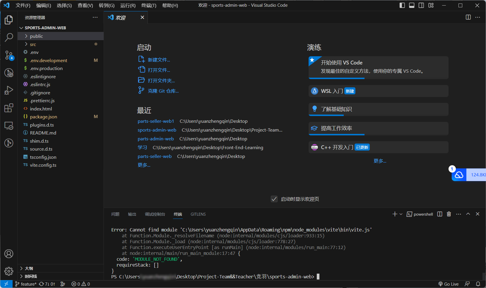Open the Accounts menu icon
Image resolution: width=486 pixels, height=288 pixels.
click(9, 254)
